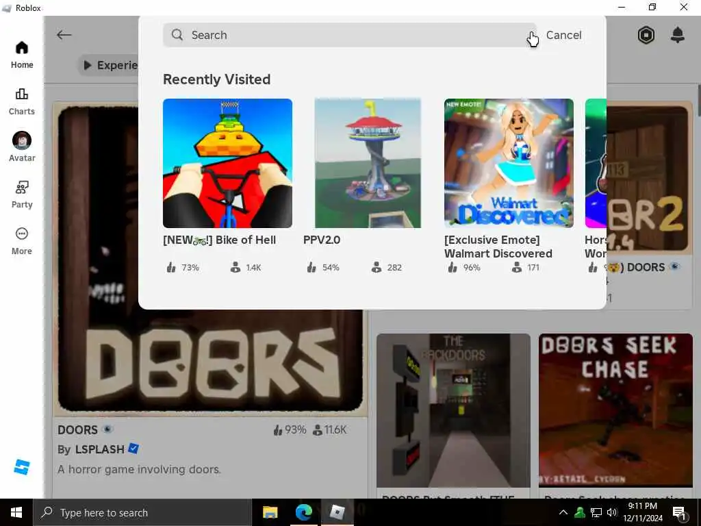This screenshot has width=701, height=526.
Task: Open Microsoft Edge from taskbar
Action: coord(303,512)
